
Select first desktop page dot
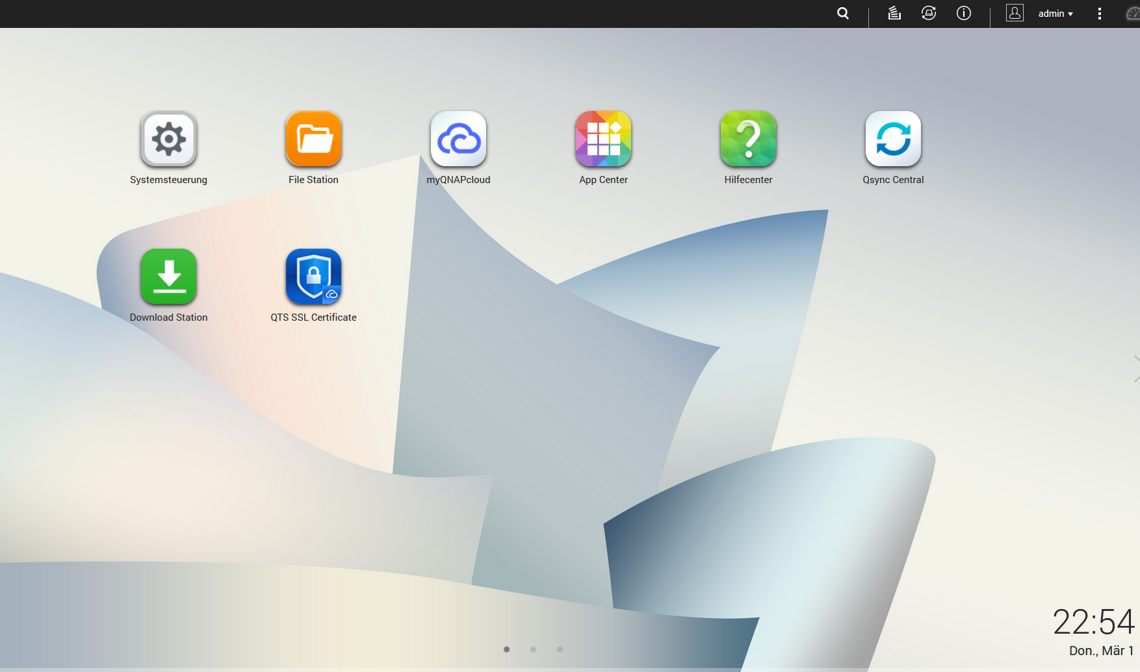[x=506, y=649]
